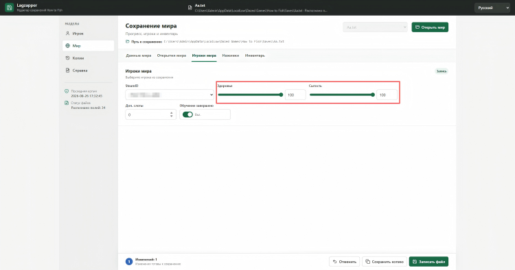The width and height of the screenshot is (515, 270).
Task: Click the Последняя копия timestamp text
Action: (87, 96)
